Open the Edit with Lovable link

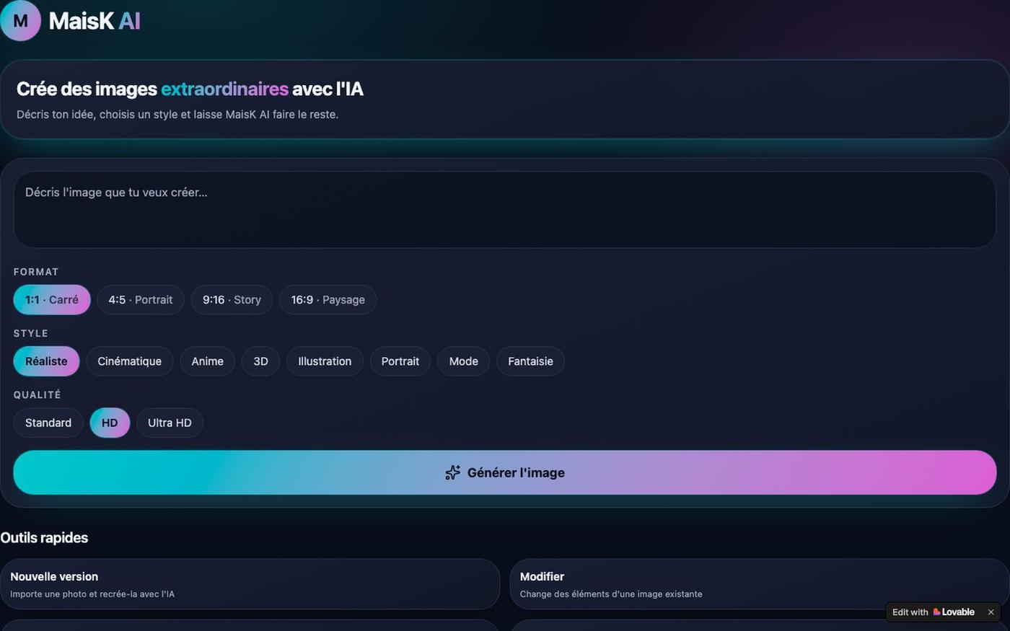pos(934,612)
